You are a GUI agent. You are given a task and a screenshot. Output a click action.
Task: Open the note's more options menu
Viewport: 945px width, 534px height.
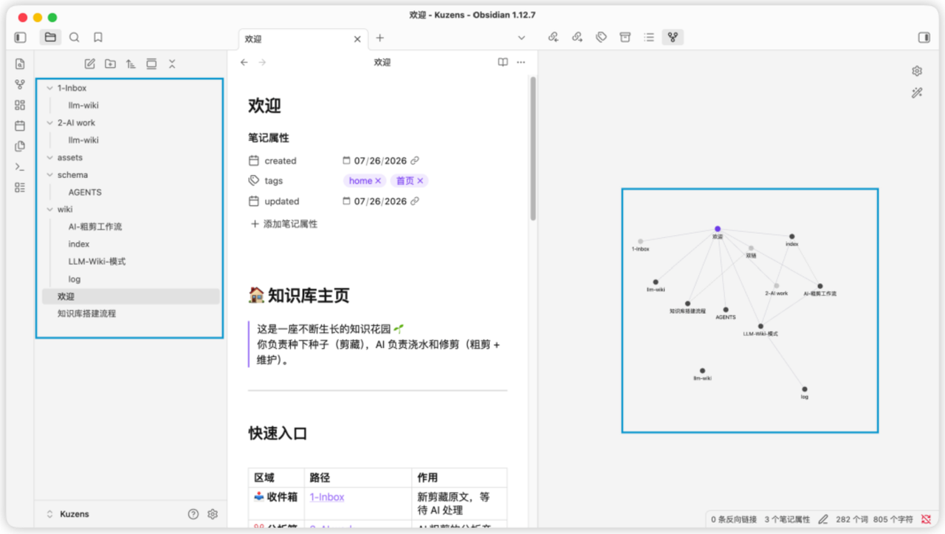click(x=521, y=62)
